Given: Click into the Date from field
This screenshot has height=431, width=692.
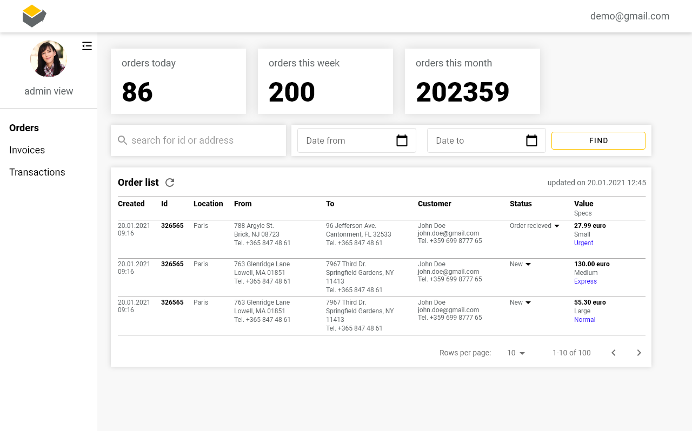Looking at the screenshot, I should (357, 140).
